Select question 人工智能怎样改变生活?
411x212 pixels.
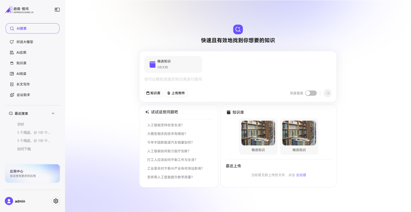coord(165,125)
